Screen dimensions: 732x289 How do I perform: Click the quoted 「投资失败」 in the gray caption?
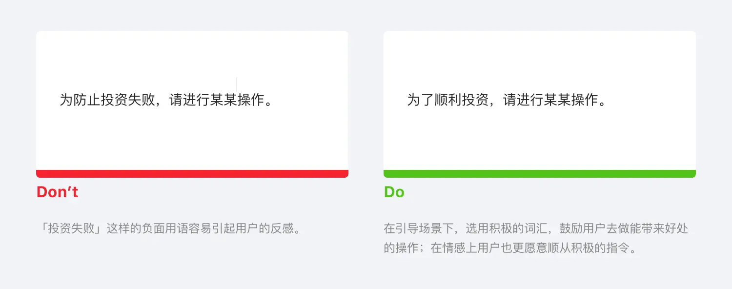point(72,228)
